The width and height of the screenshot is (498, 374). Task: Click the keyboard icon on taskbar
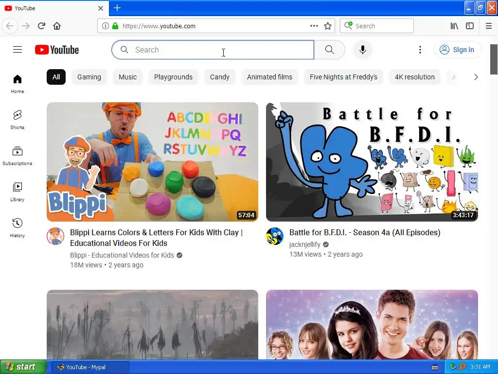coord(435,367)
